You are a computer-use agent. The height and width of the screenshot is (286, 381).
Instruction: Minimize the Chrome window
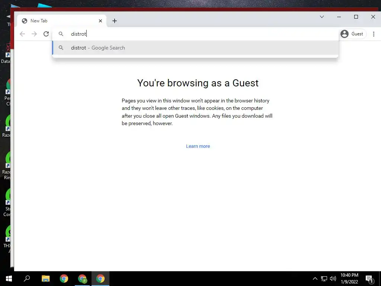pyautogui.click(x=339, y=17)
